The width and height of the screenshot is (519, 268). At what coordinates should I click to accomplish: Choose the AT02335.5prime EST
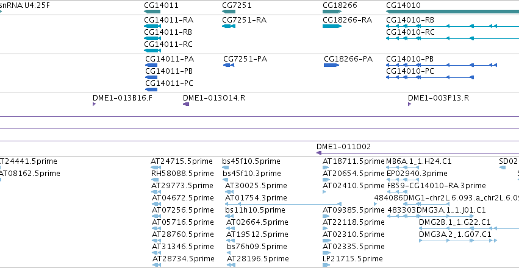[354, 247]
